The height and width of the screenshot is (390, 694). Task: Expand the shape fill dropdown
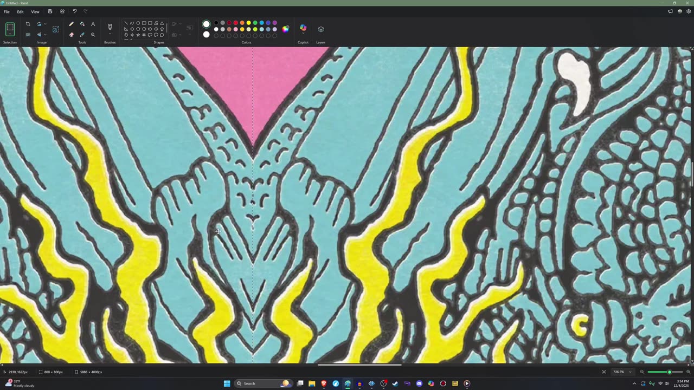coord(180,35)
